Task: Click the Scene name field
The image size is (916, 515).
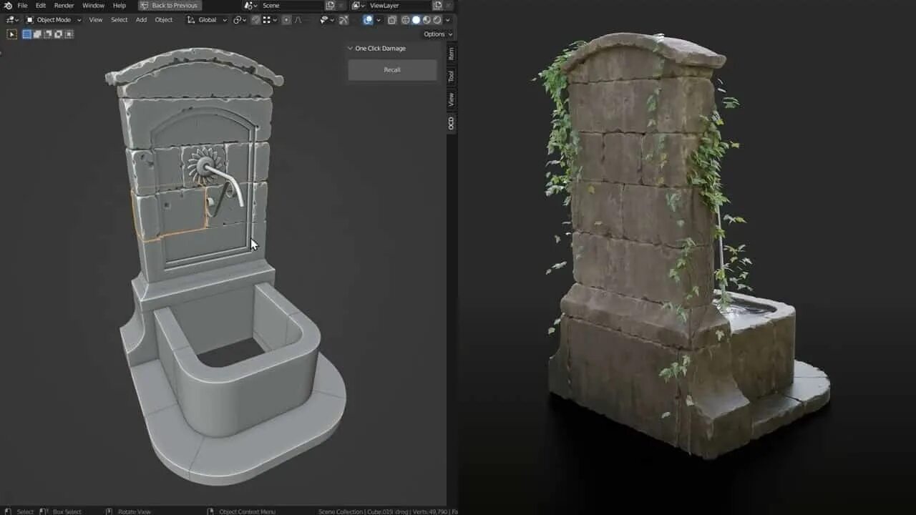Action: [x=291, y=5]
